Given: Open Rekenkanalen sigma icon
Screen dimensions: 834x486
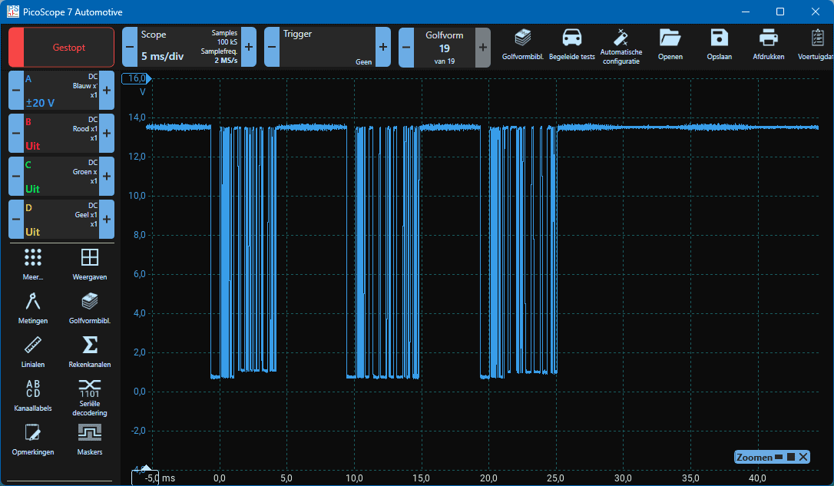Looking at the screenshot, I should (x=90, y=350).
